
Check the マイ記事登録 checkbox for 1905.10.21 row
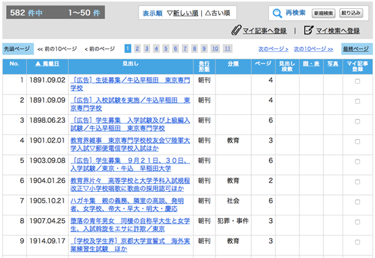click(x=357, y=202)
